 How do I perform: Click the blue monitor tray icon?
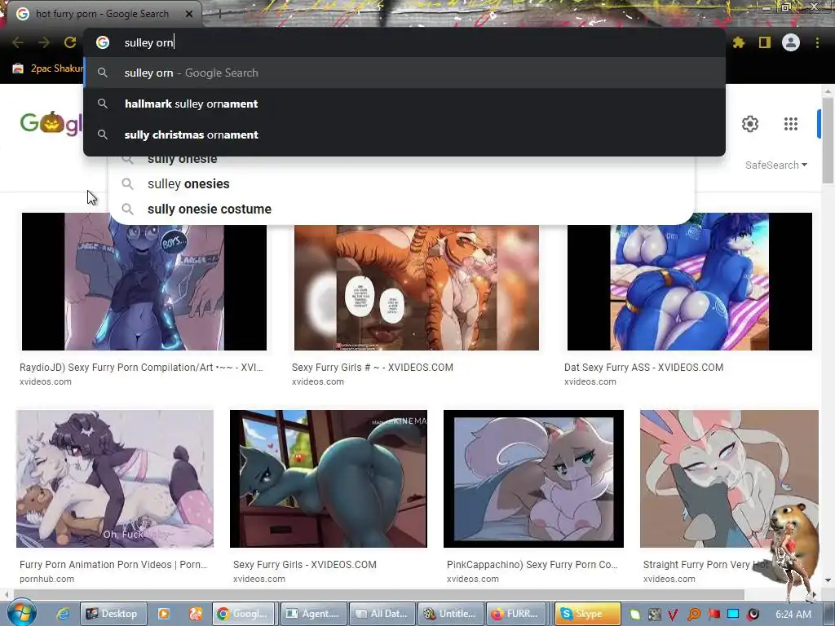pyautogui.click(x=733, y=615)
